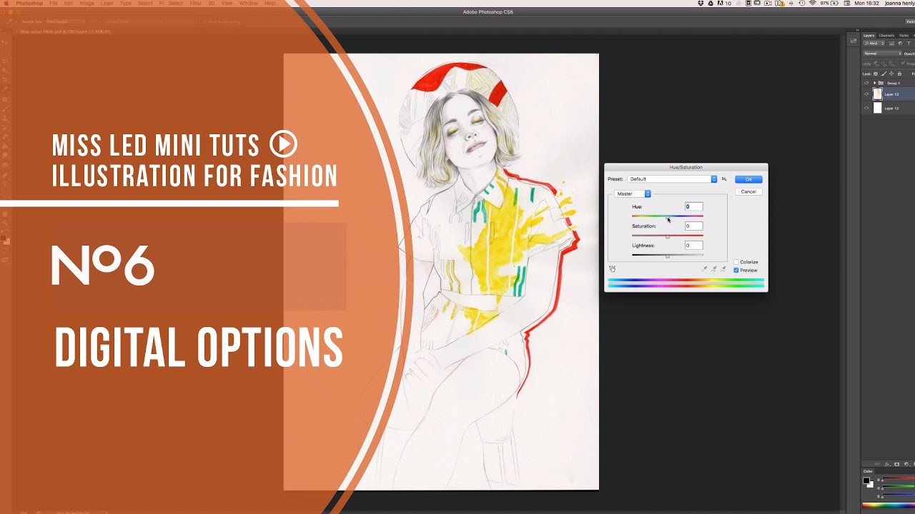Click the foreground/background color swatch in Color panel

click(868, 482)
